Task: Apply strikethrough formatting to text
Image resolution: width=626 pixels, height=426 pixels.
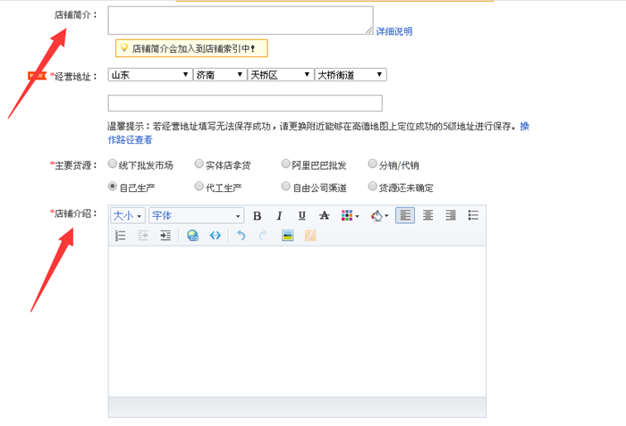Action: pos(324,216)
